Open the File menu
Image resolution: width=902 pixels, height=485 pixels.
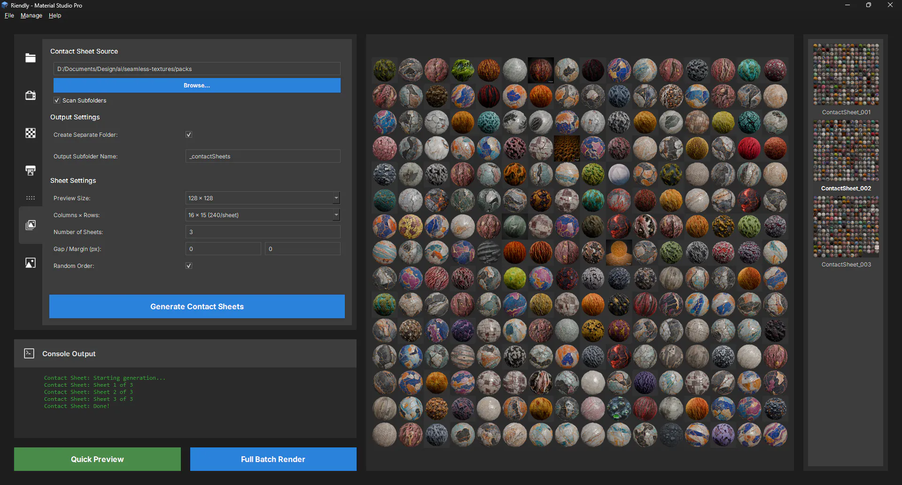point(9,16)
